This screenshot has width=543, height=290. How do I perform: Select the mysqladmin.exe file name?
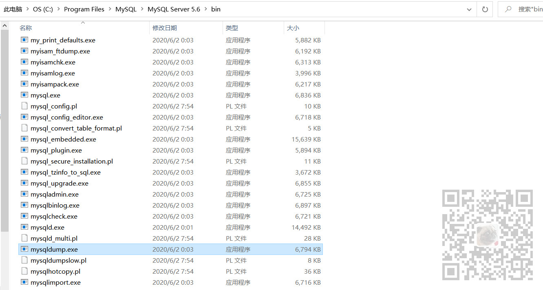pos(55,194)
